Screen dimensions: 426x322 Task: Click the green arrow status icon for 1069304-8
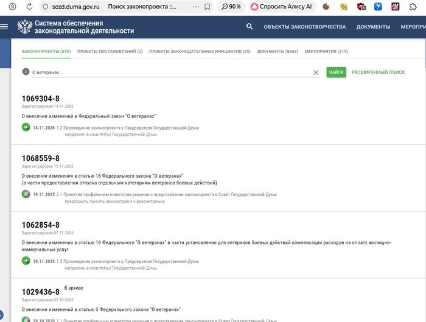[x=26, y=128]
